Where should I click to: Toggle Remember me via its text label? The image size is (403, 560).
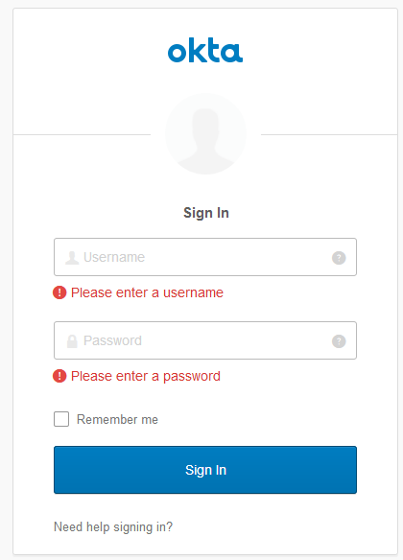coord(117,419)
